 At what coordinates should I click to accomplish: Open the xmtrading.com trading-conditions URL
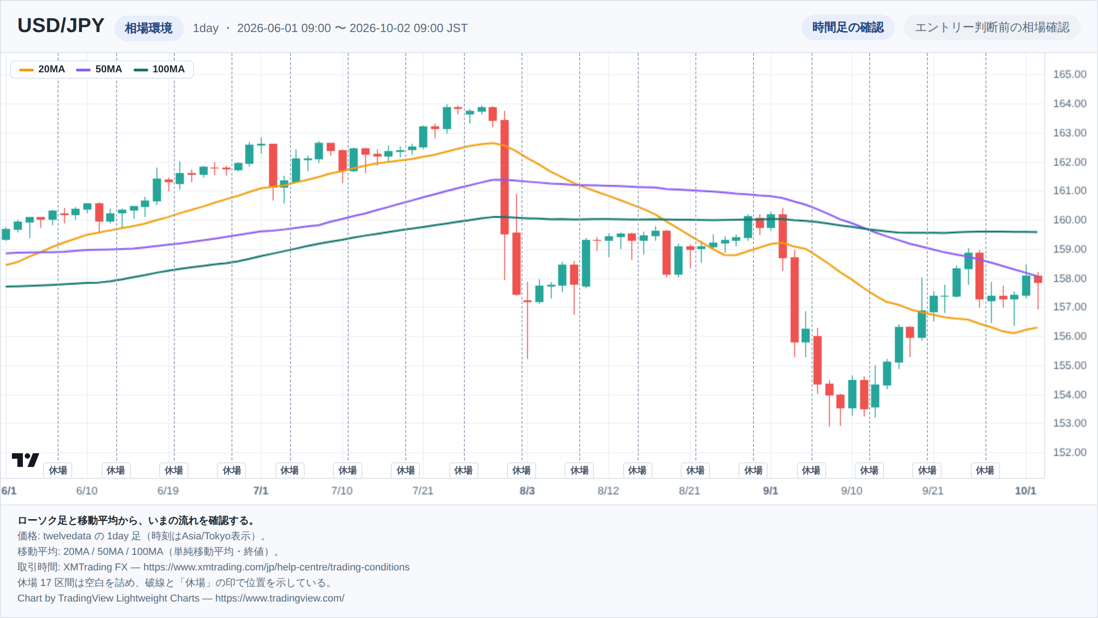[x=276, y=567]
